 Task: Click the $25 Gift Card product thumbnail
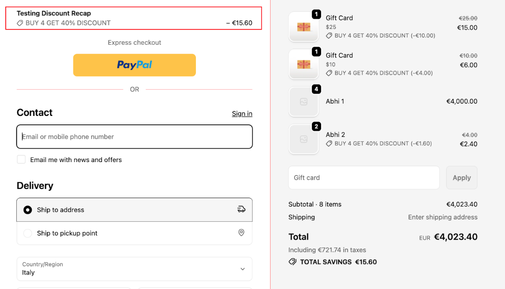(303, 27)
